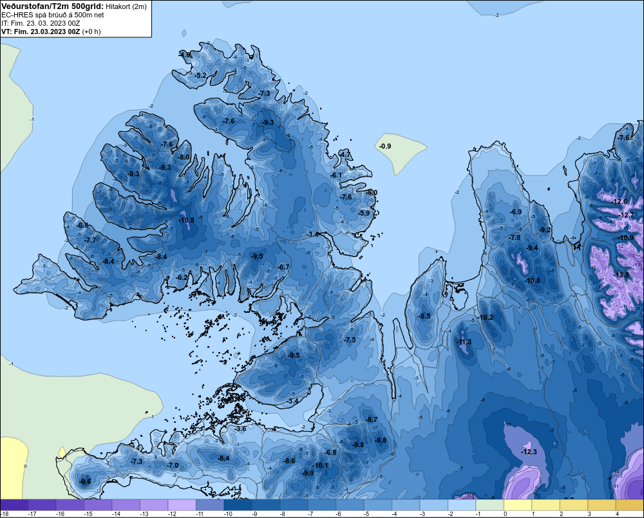Viewport: 644px width, 518px height.
Task: Click the -6.1 temperature label
Action: (x=336, y=175)
